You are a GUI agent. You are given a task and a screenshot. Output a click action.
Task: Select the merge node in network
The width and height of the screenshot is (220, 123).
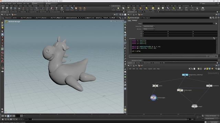[x=195, y=106]
